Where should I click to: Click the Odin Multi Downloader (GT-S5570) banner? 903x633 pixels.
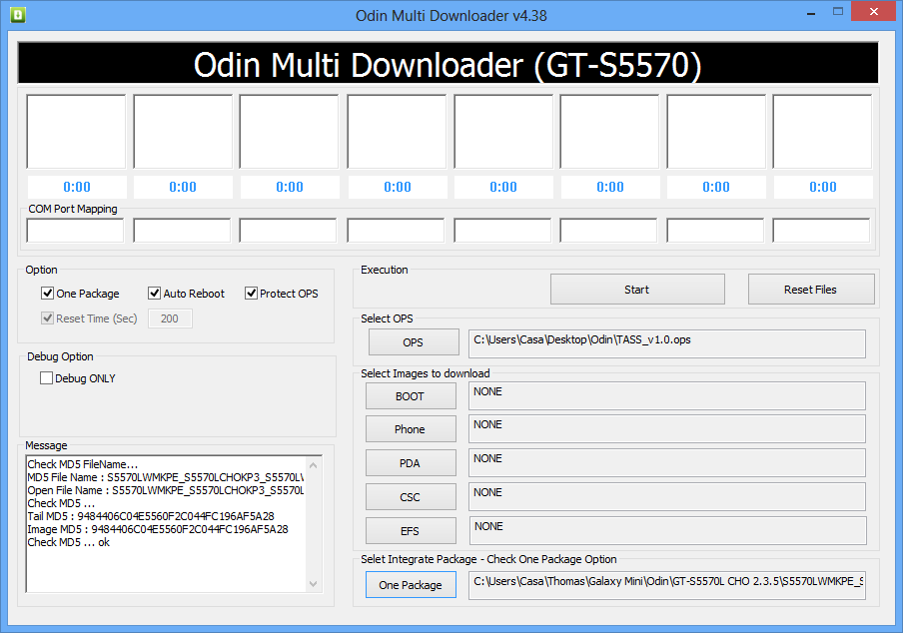click(449, 63)
